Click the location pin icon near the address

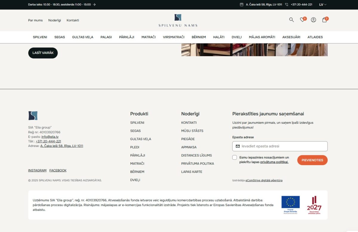[241, 4]
